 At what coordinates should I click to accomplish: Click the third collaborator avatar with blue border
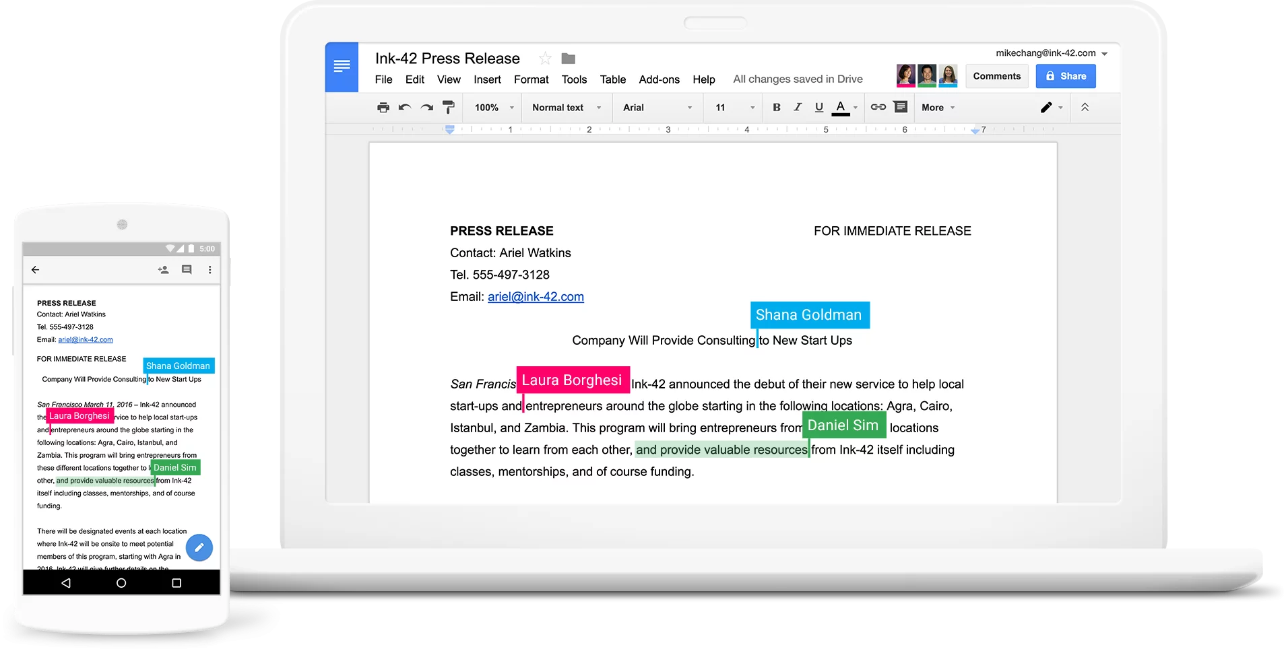click(x=948, y=75)
